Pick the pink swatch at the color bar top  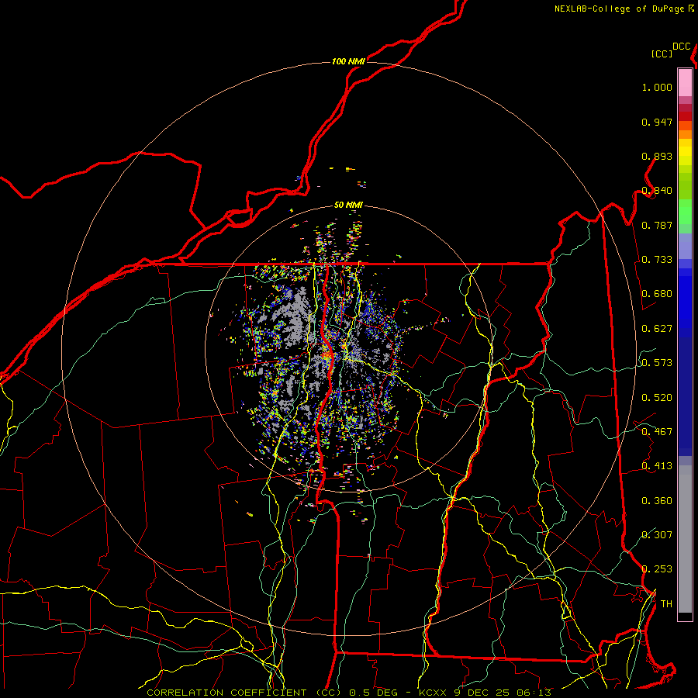click(x=685, y=82)
